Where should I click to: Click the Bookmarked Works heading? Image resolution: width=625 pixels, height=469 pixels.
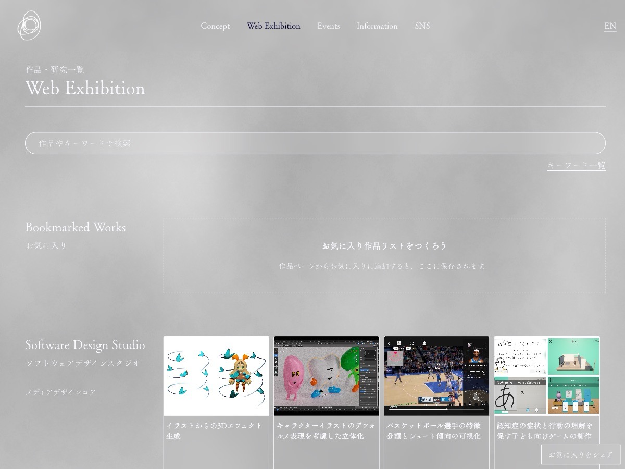[76, 227]
